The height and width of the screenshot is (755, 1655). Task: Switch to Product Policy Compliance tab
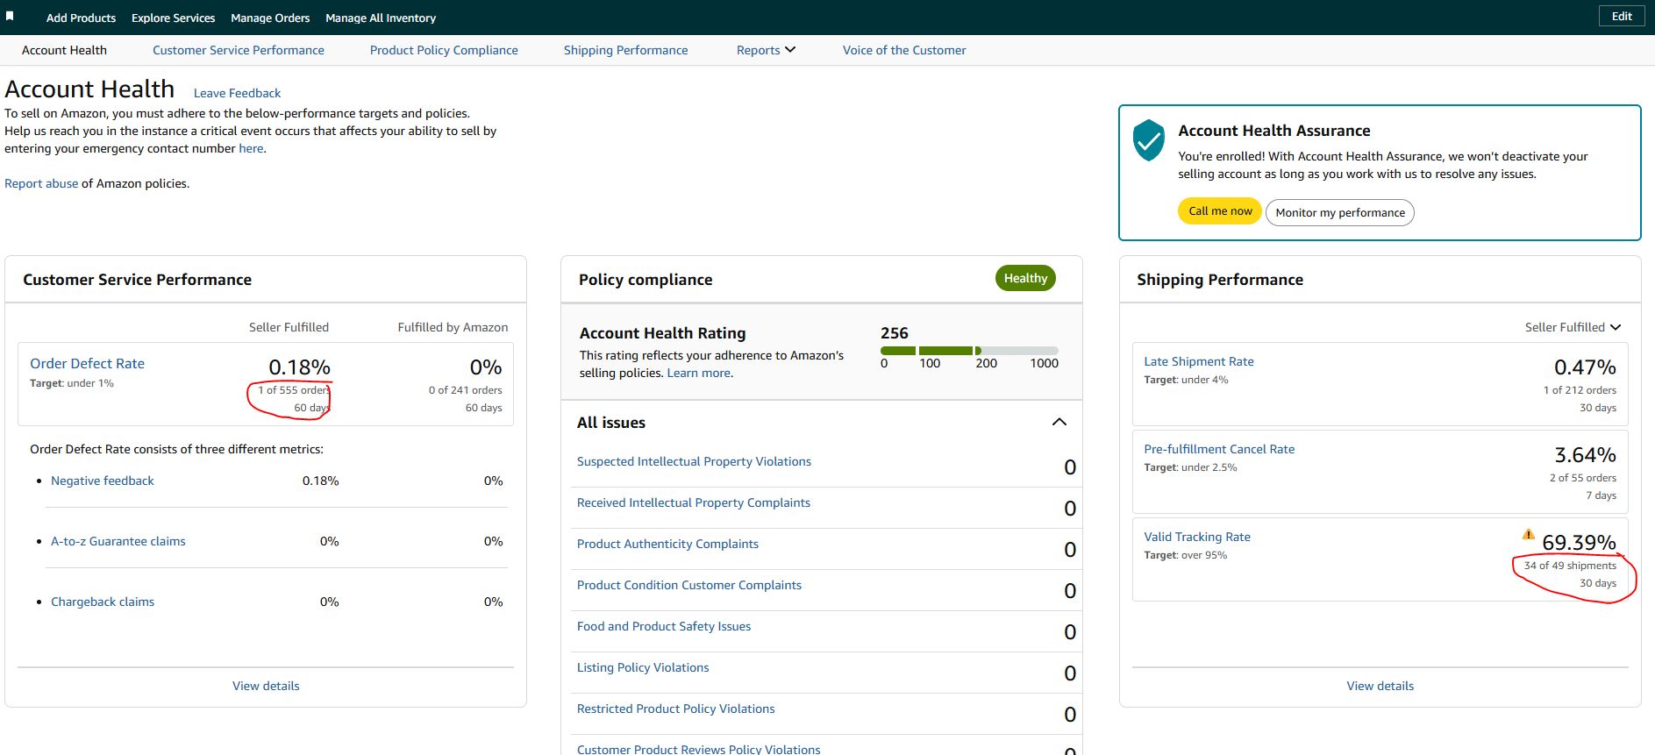(444, 50)
